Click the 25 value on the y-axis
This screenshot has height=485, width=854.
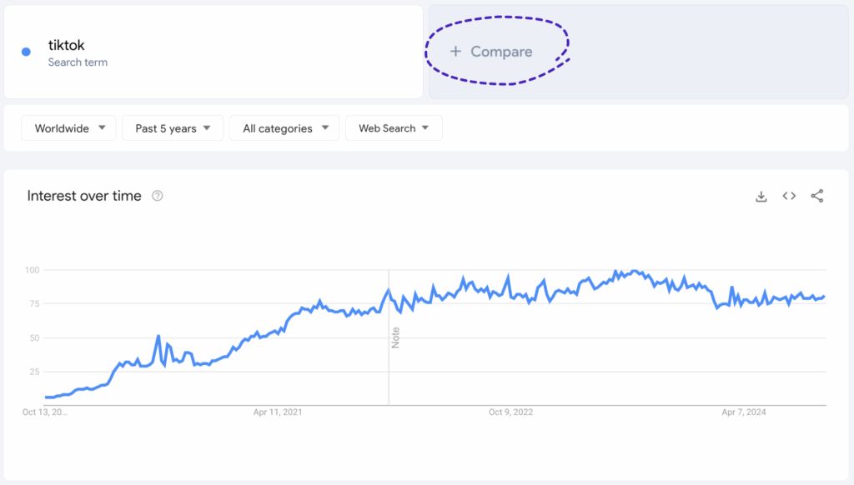[x=34, y=372]
